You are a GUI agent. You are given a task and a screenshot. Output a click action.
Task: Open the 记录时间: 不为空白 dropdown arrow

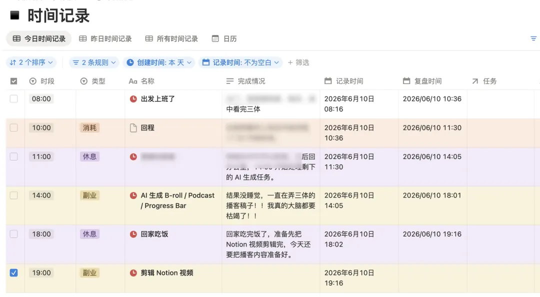(276, 62)
